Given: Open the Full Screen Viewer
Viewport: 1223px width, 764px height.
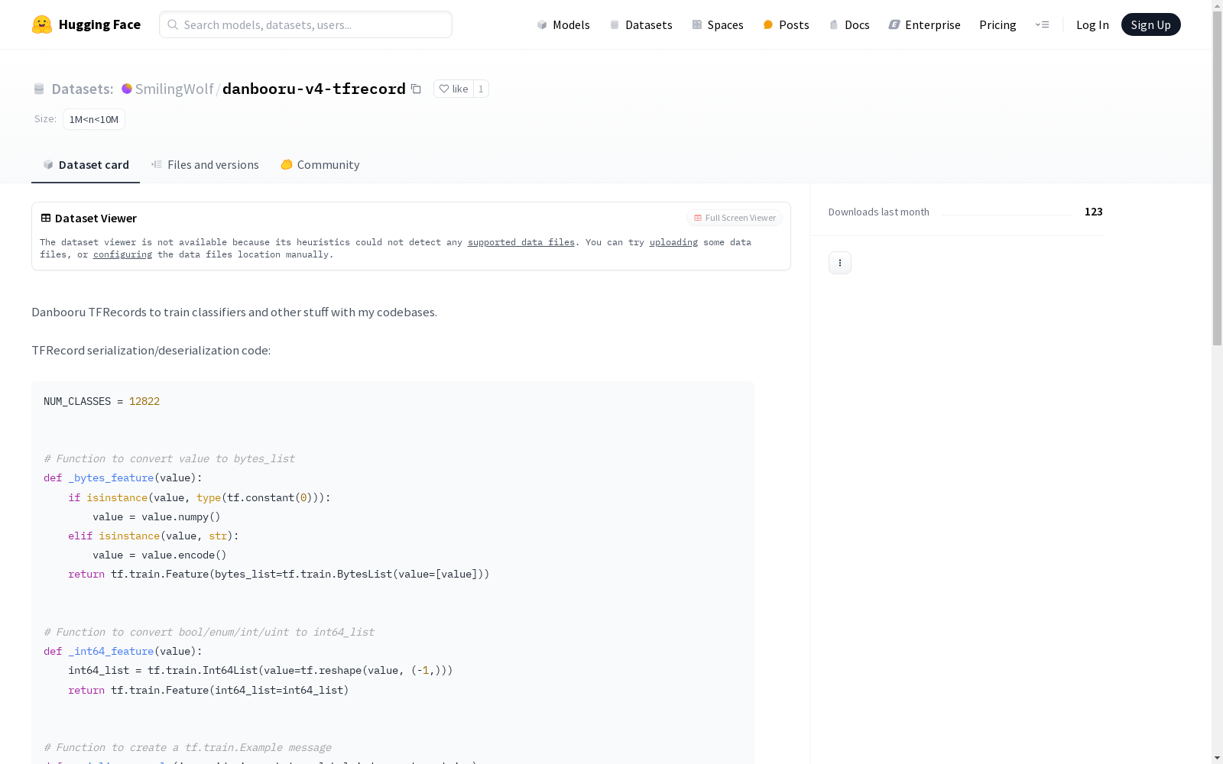Looking at the screenshot, I should (735, 218).
